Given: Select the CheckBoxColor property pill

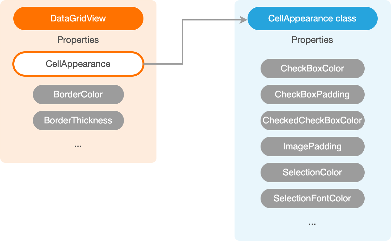Looking at the screenshot, I should click(312, 69).
